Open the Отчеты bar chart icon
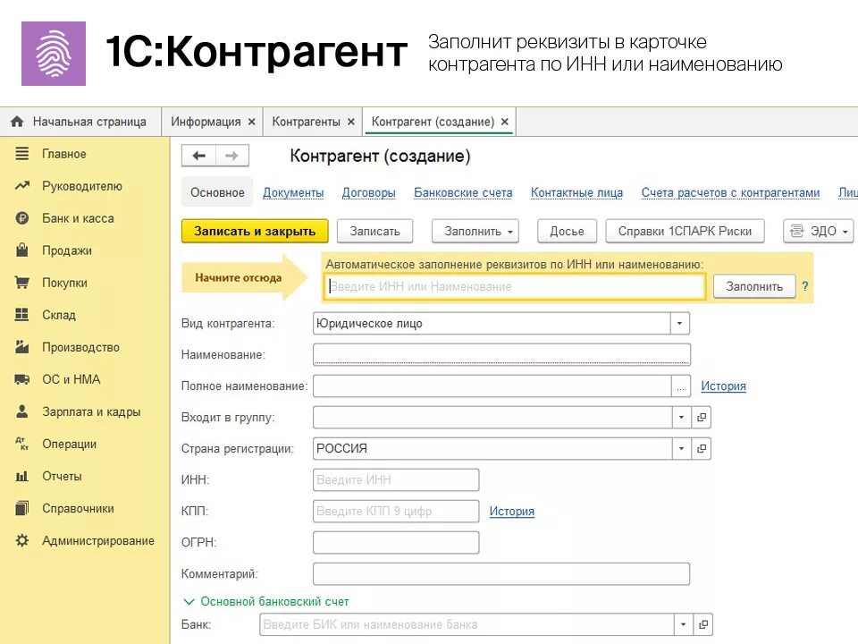The width and height of the screenshot is (858, 644). click(x=21, y=476)
